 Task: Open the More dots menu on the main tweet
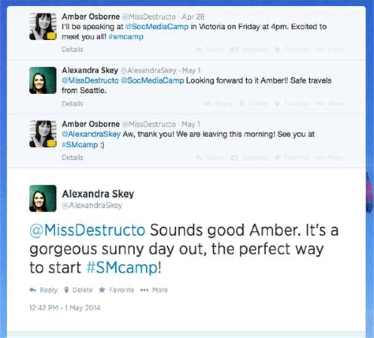point(145,289)
